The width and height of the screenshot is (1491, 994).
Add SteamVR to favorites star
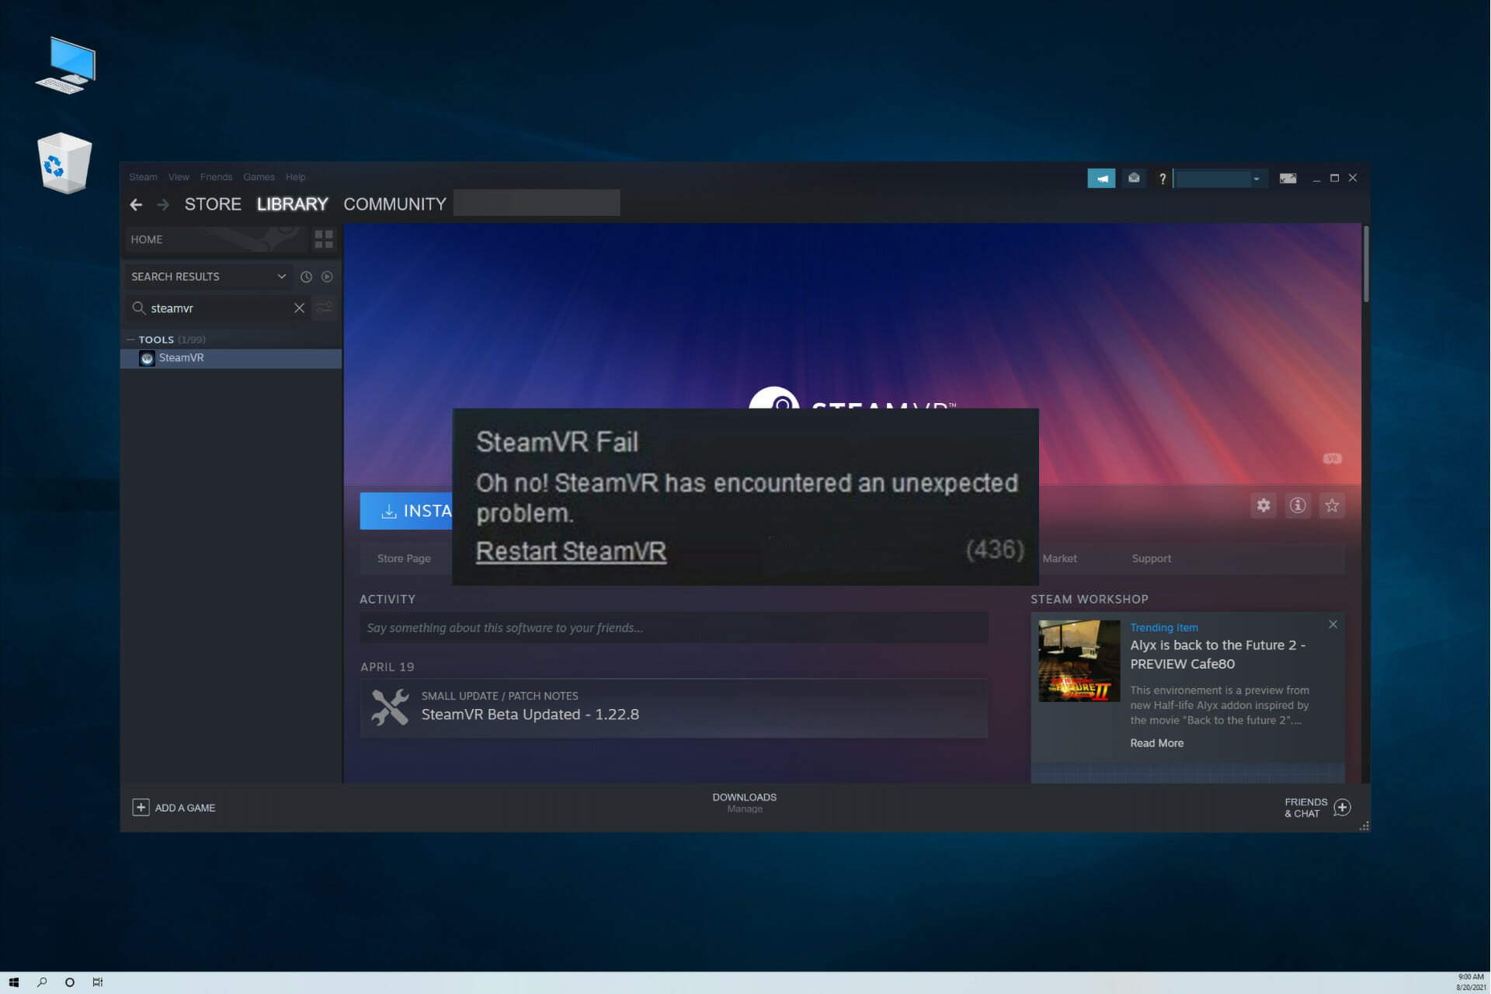click(1332, 506)
